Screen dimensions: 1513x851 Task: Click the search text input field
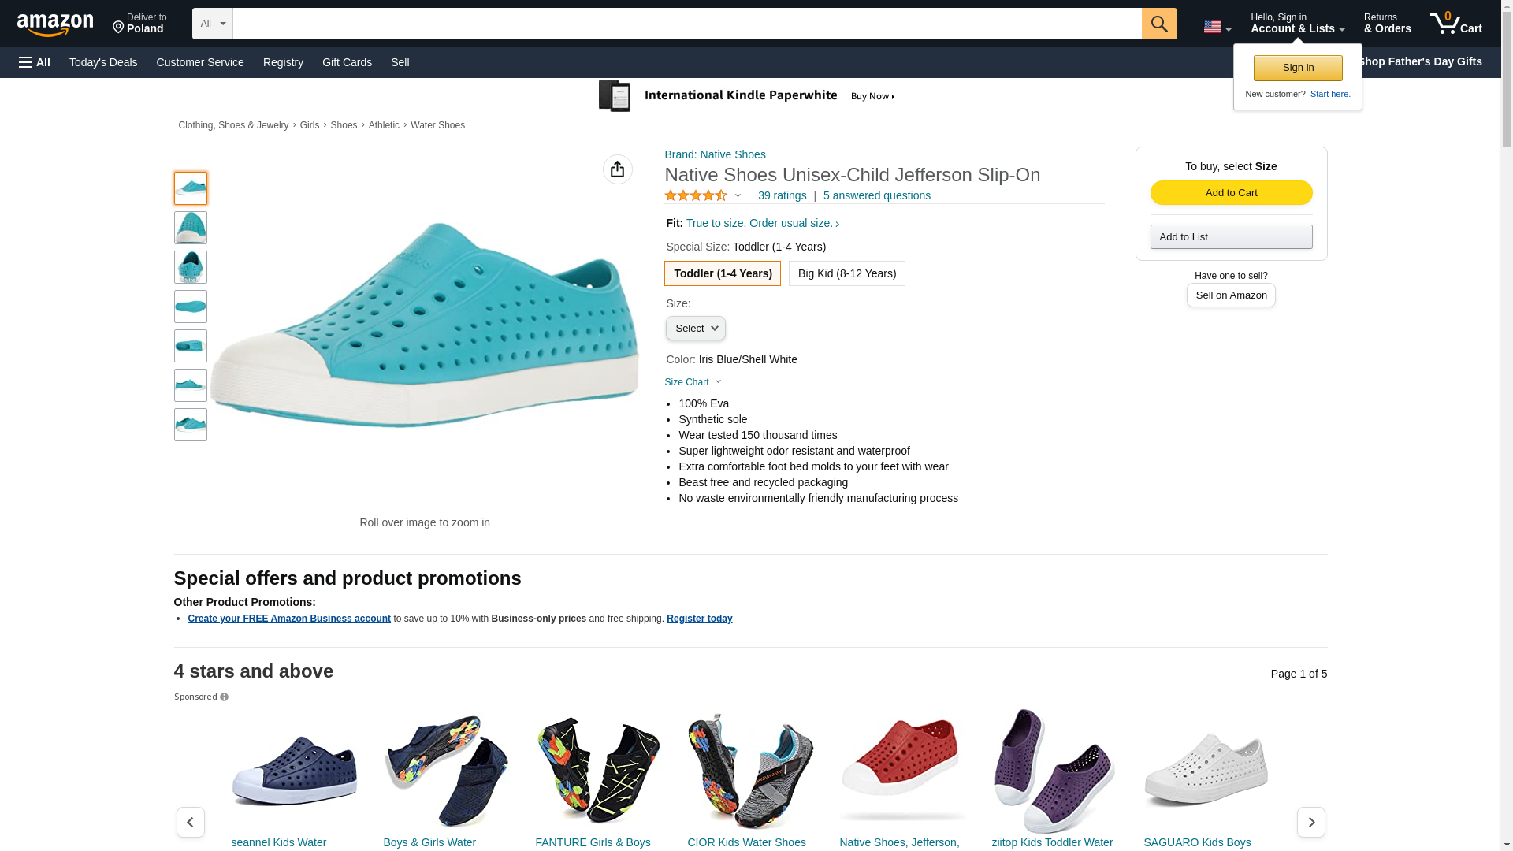tap(686, 24)
